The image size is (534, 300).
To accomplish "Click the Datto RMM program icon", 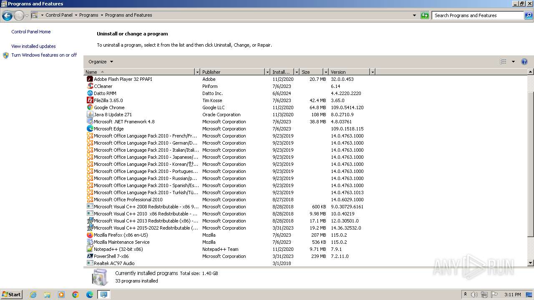I will pyautogui.click(x=90, y=93).
